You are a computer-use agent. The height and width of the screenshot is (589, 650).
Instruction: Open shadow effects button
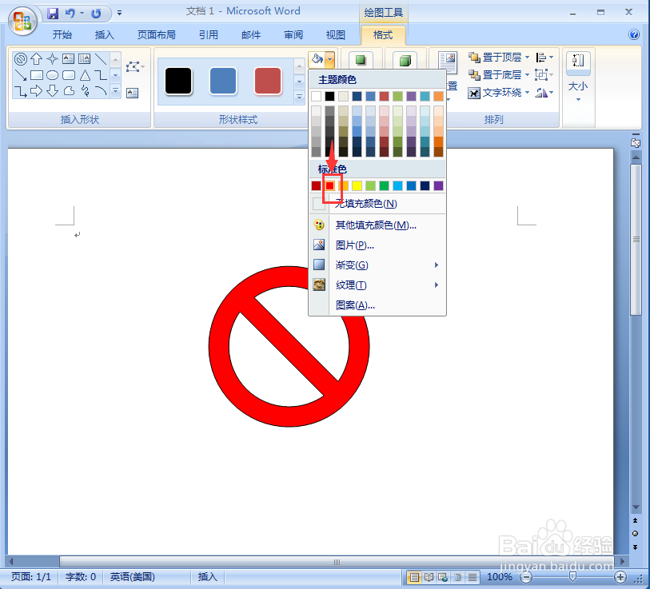coord(361,60)
